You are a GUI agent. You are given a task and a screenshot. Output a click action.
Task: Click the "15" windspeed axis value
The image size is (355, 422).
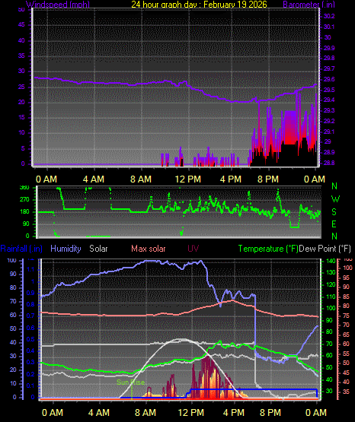coord(21,117)
